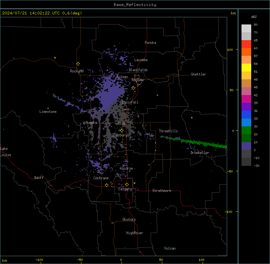Click the dBZ legend heading
The width and height of the screenshot is (270, 264).
[x=254, y=17]
